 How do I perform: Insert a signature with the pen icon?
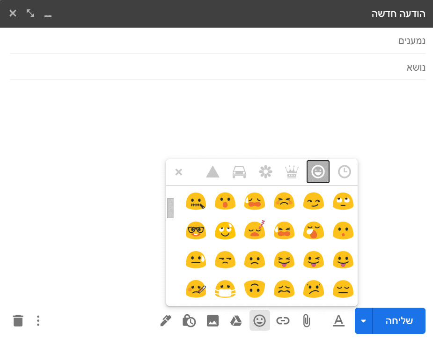click(x=166, y=321)
